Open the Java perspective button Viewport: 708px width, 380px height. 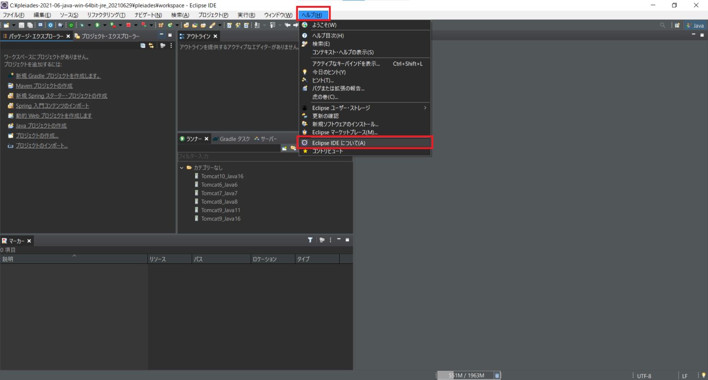[x=695, y=25]
